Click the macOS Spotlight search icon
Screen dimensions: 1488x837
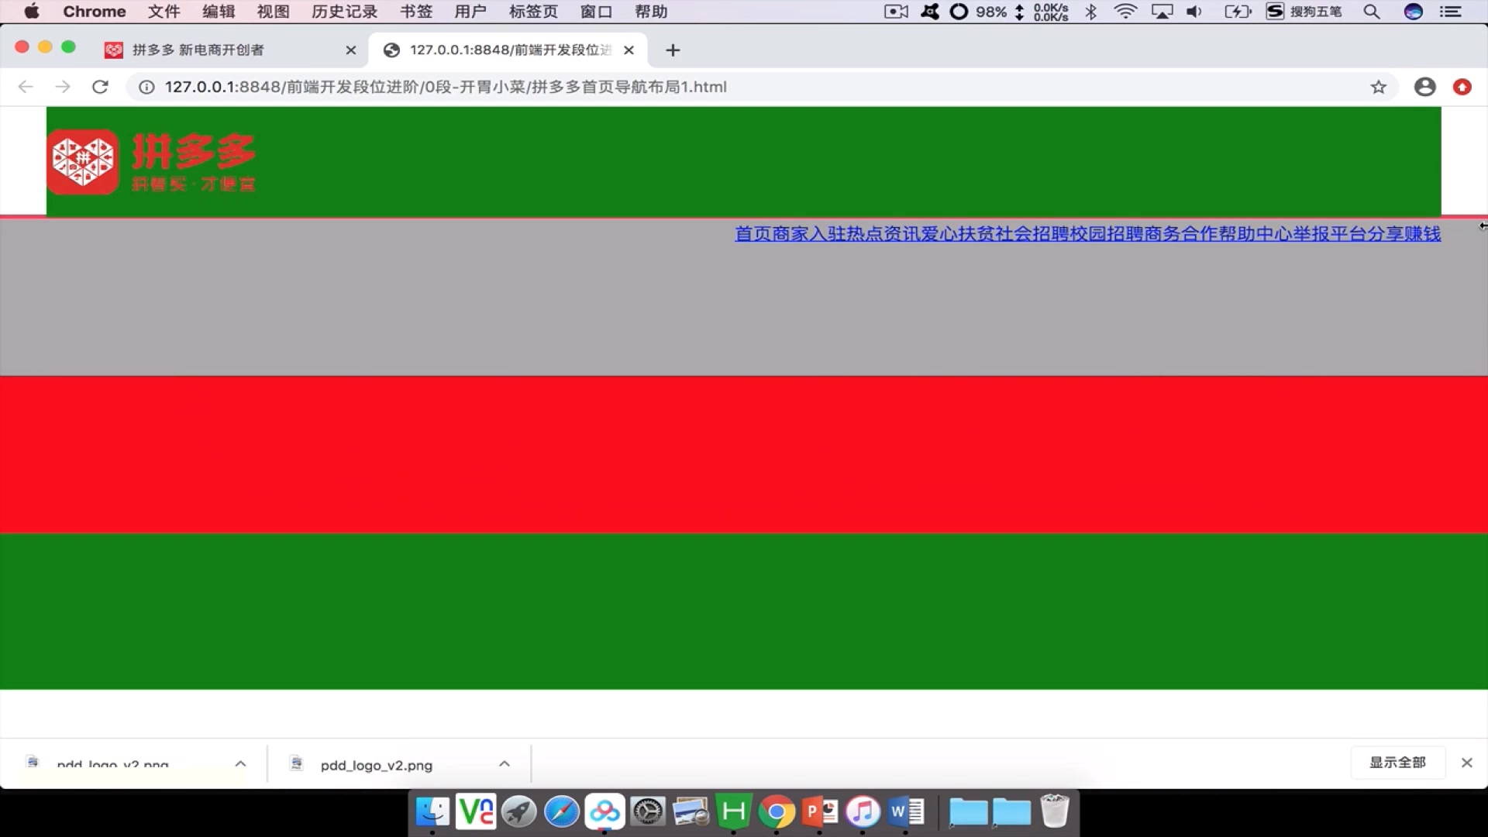click(1372, 12)
